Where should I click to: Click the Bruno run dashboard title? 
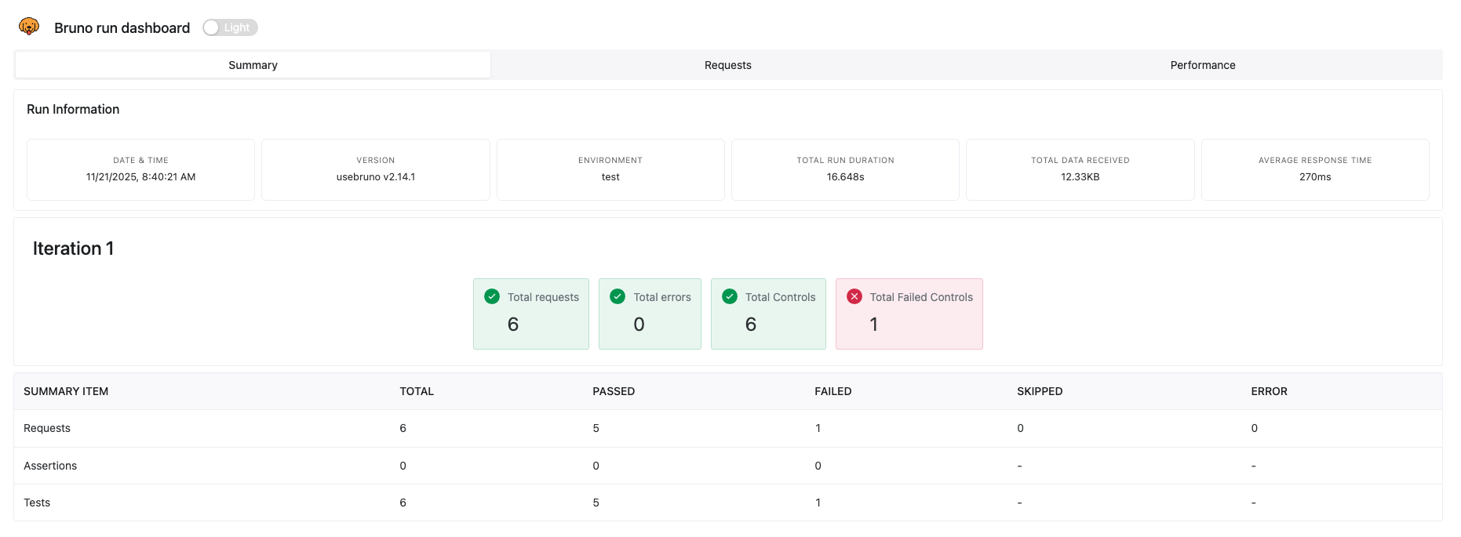[122, 28]
